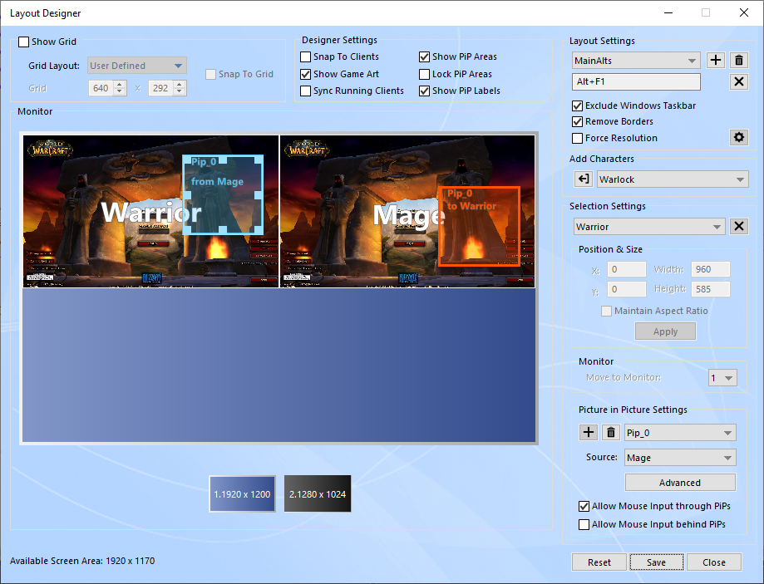Click the Save button

click(x=656, y=562)
